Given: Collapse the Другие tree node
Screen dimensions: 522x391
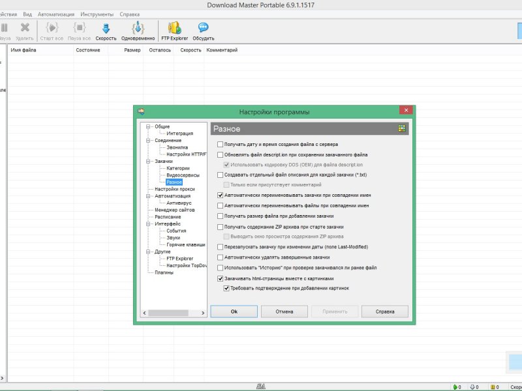Looking at the screenshot, I should tap(148, 252).
